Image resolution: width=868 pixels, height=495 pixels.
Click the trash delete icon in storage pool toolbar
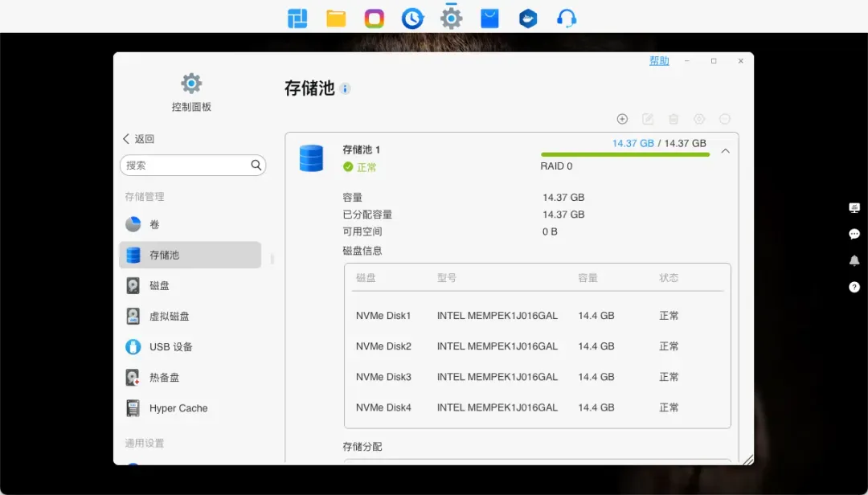tap(674, 119)
